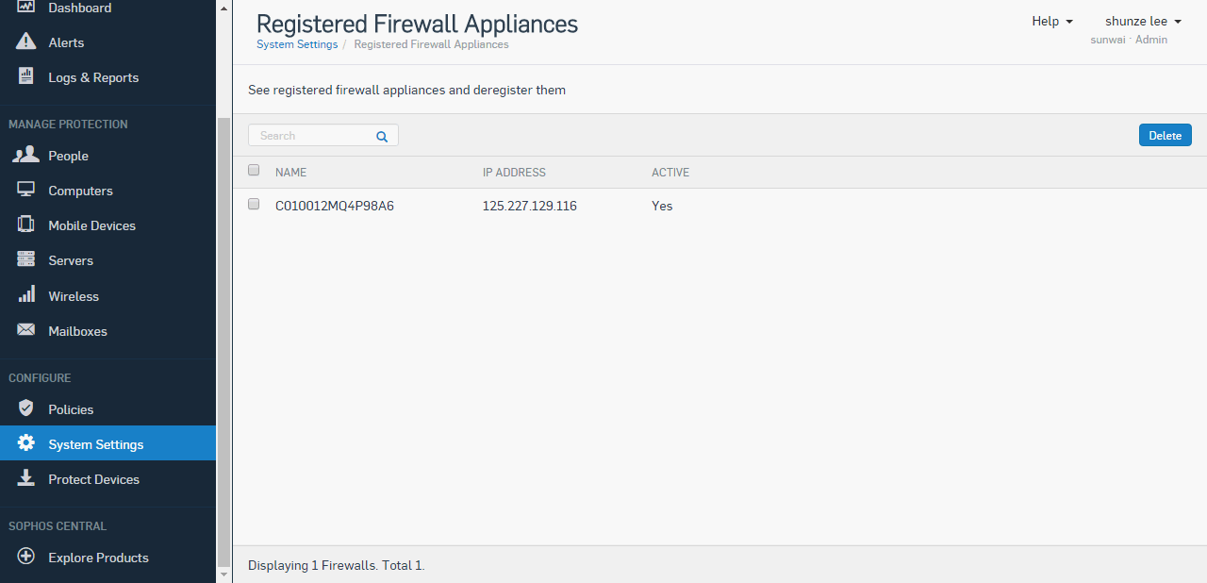Viewport: 1207px width, 583px height.
Task: Open the Policies shield icon
Action: pos(26,408)
